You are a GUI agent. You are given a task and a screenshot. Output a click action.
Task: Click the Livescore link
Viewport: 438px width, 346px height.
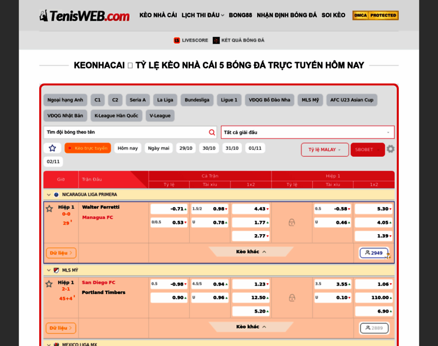click(x=195, y=40)
